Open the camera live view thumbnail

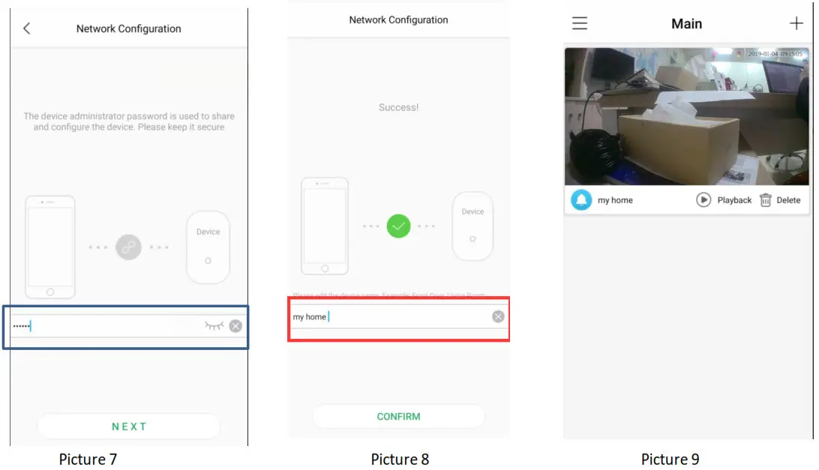(687, 116)
